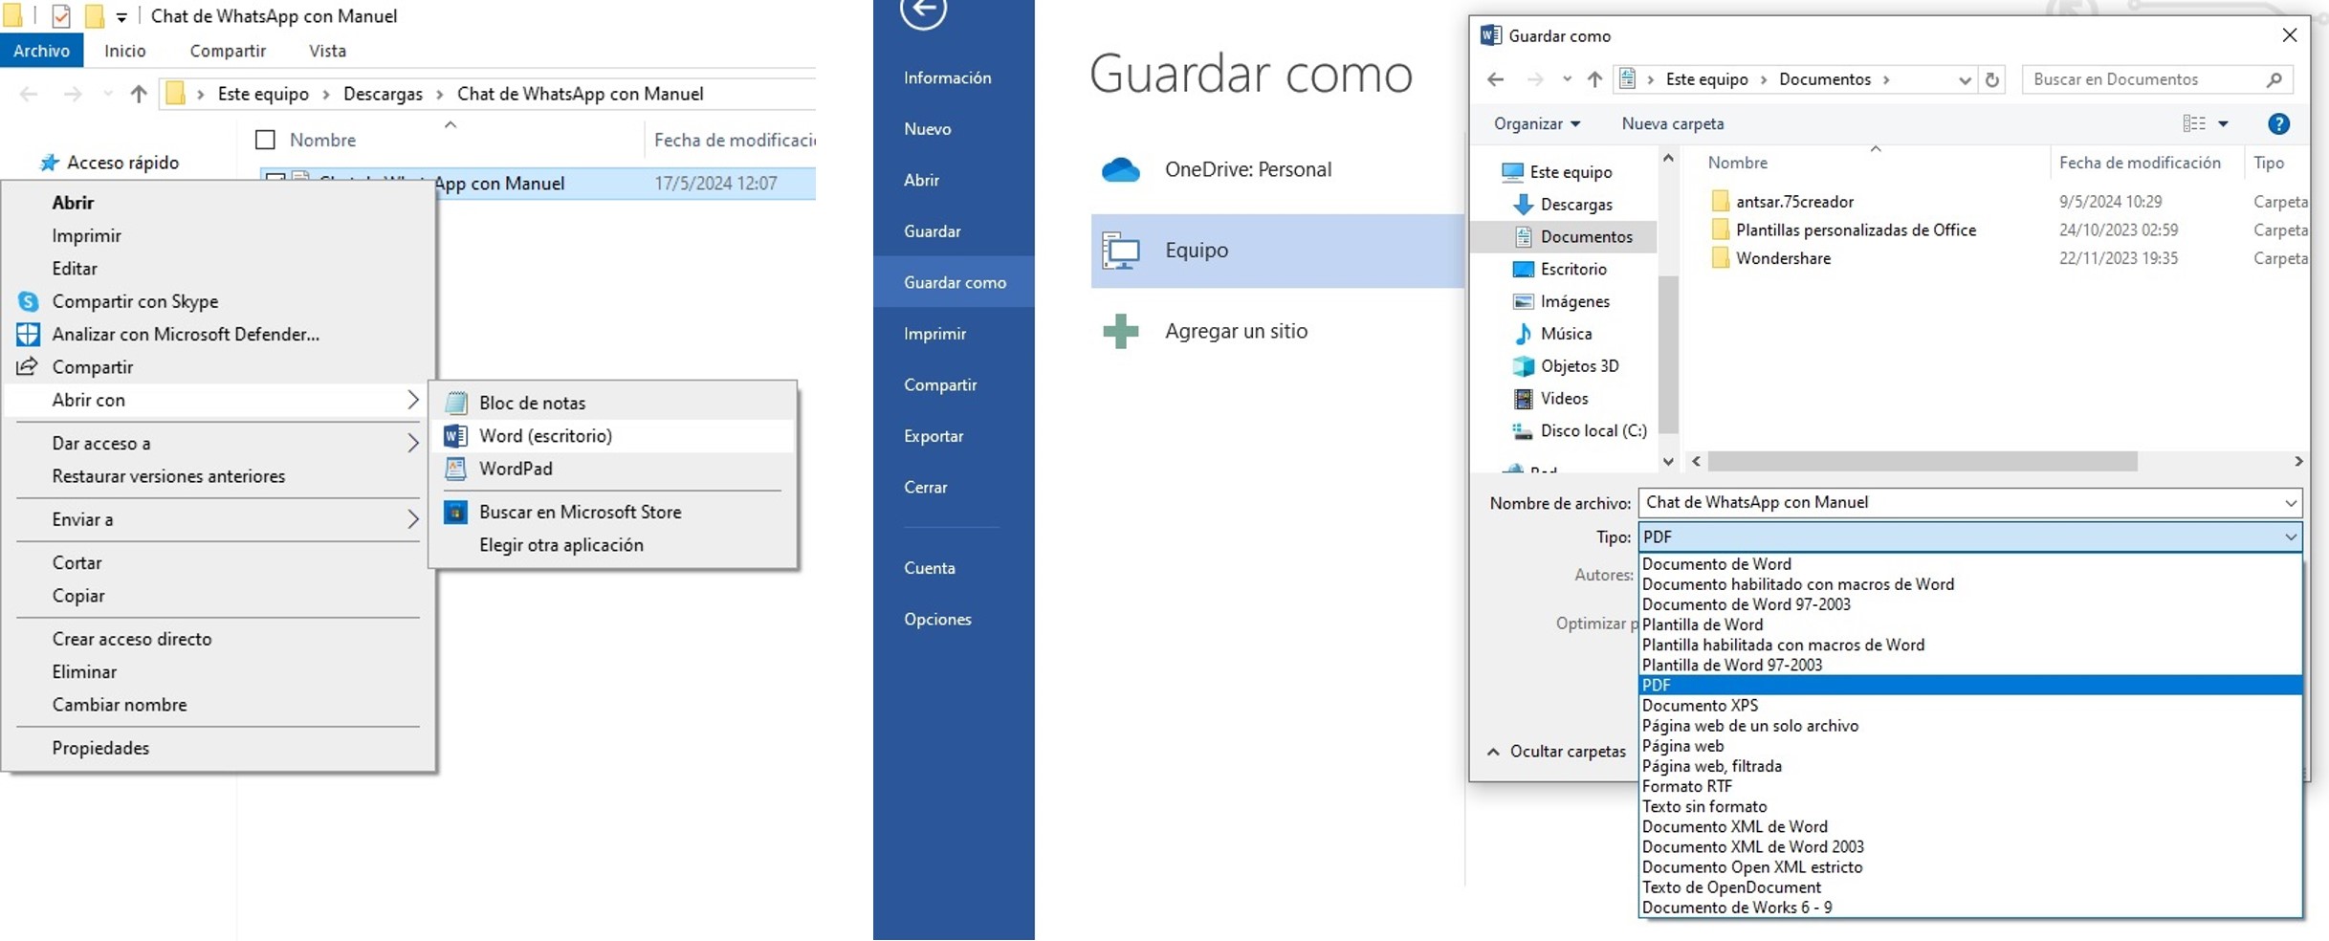Click the Microsoft Store icon
Image resolution: width=2329 pixels, height=941 pixels.
click(x=456, y=512)
